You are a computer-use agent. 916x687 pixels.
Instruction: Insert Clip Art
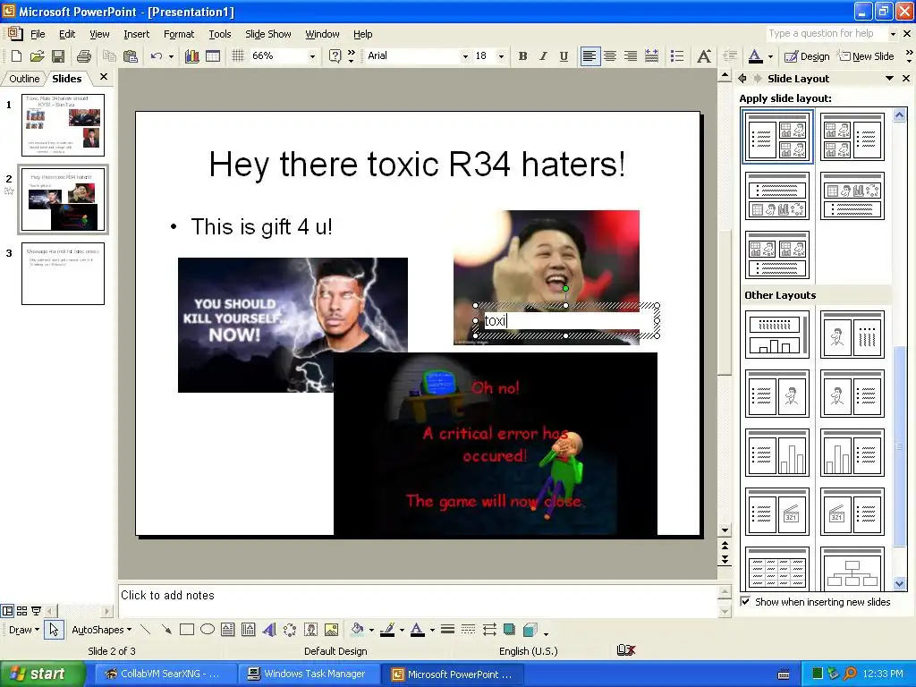click(x=310, y=630)
